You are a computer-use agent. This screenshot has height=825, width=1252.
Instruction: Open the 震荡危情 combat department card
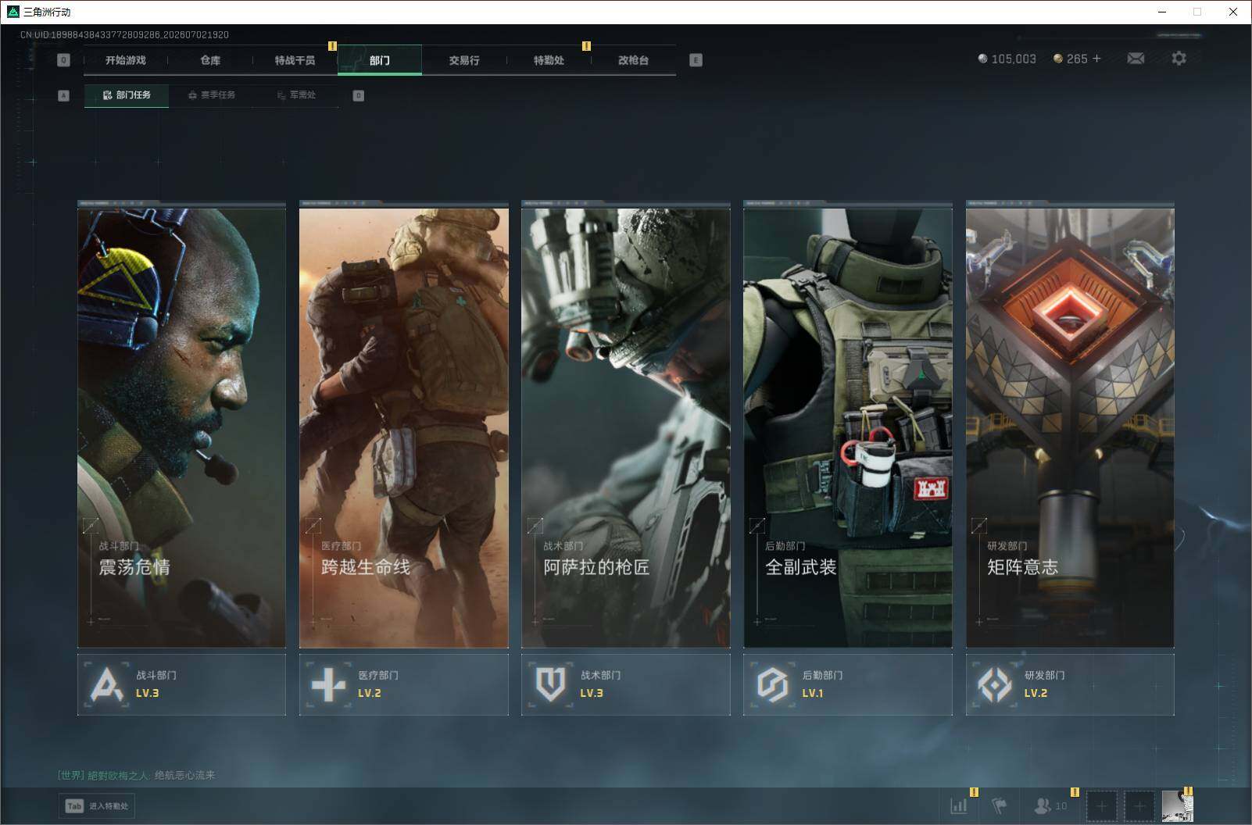click(x=181, y=424)
